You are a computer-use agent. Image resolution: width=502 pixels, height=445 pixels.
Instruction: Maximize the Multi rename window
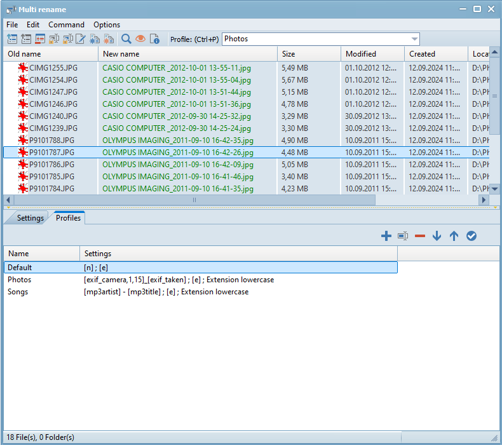point(477,9)
